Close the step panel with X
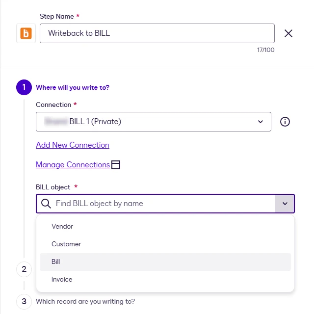 pos(288,33)
